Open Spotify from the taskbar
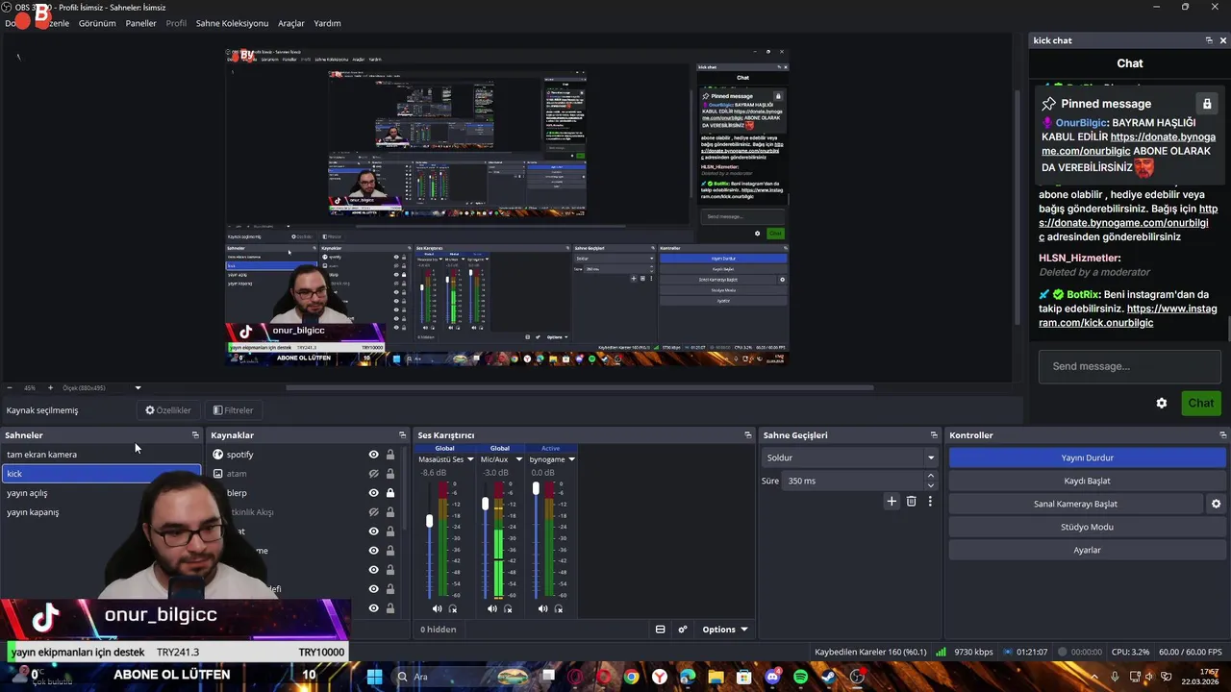The width and height of the screenshot is (1231, 692). click(x=801, y=677)
